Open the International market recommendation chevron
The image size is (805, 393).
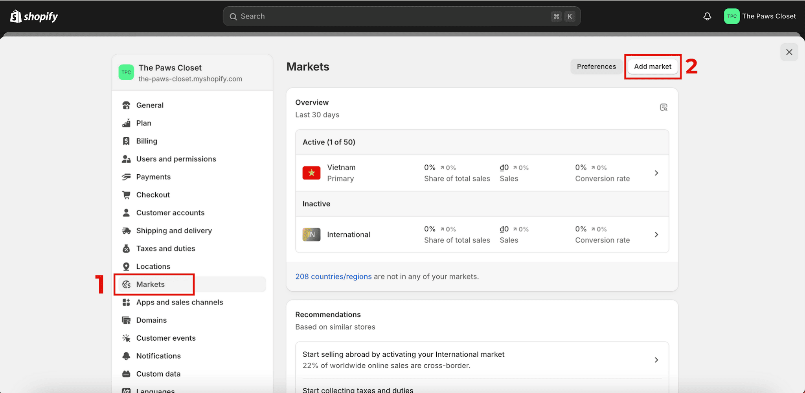click(656, 360)
